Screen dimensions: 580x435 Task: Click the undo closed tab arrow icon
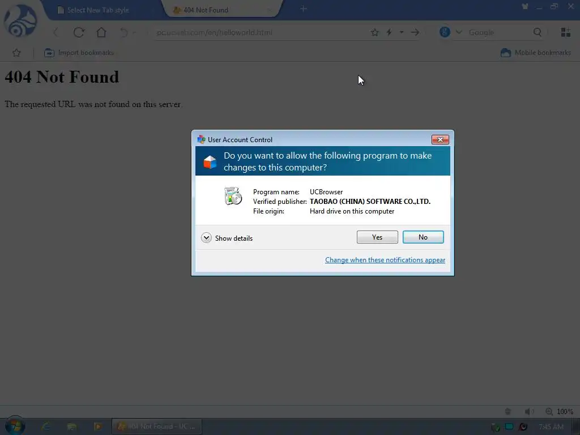[x=124, y=32]
